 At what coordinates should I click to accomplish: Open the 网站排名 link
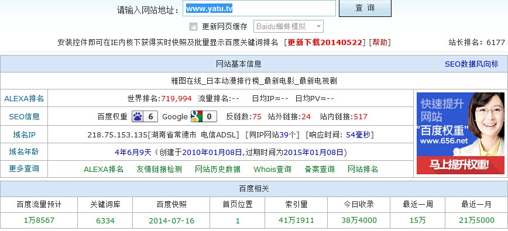[x=362, y=169]
